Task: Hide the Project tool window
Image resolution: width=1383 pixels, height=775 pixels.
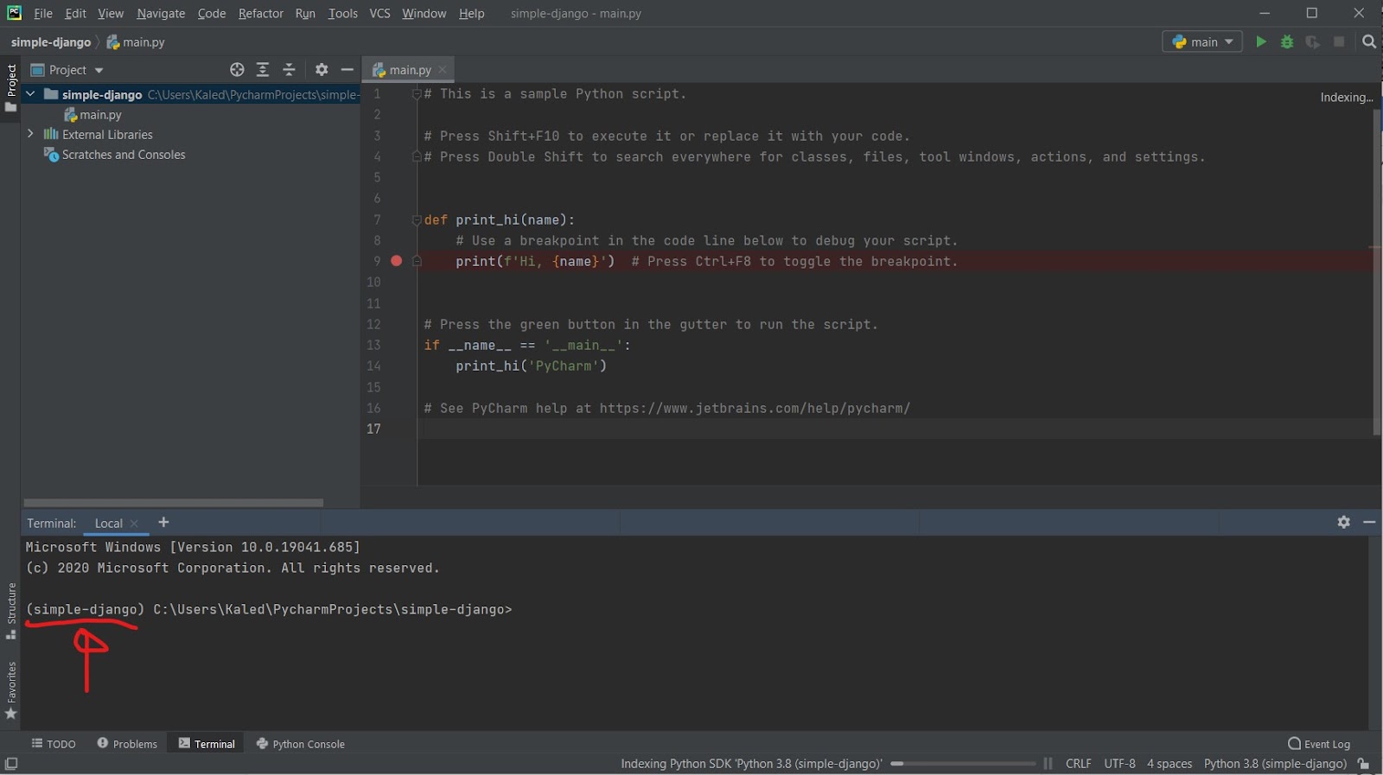Action: 347,70
